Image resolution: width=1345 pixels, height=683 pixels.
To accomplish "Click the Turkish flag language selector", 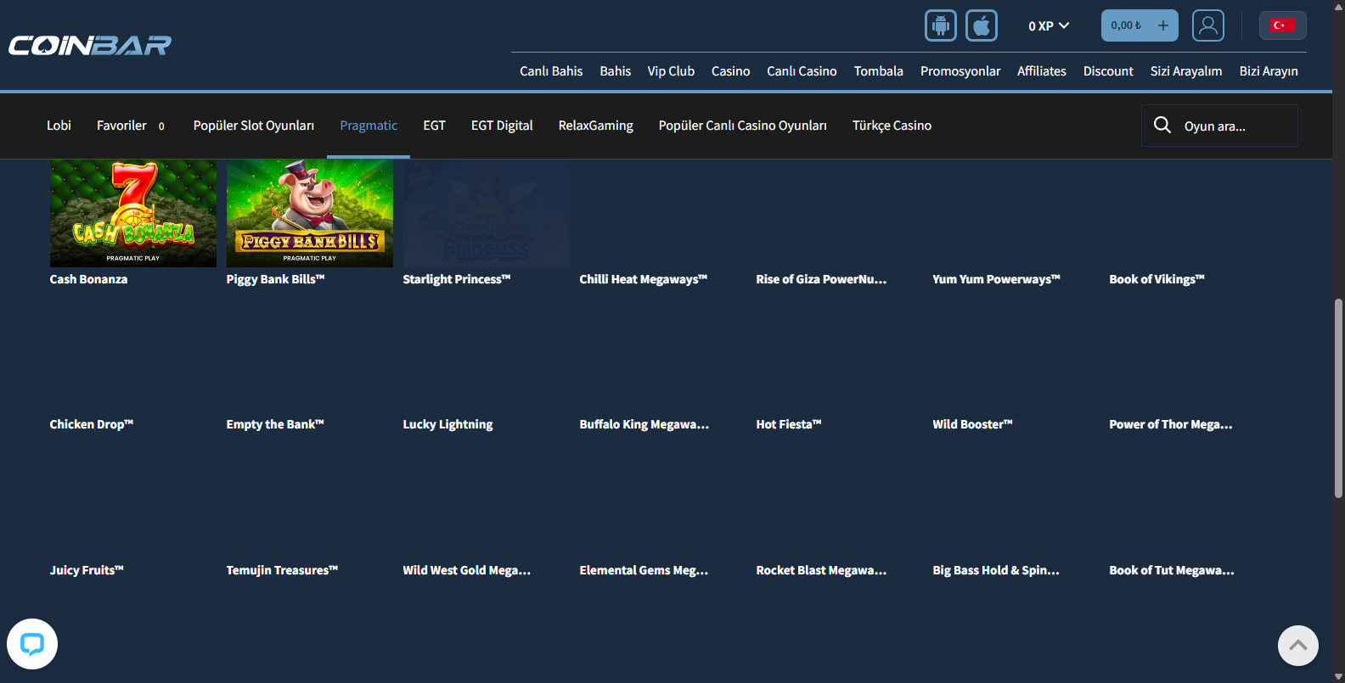I will coord(1282,25).
